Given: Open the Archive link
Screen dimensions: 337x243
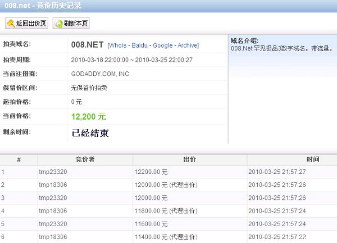Looking at the screenshot, I should click(x=188, y=45).
